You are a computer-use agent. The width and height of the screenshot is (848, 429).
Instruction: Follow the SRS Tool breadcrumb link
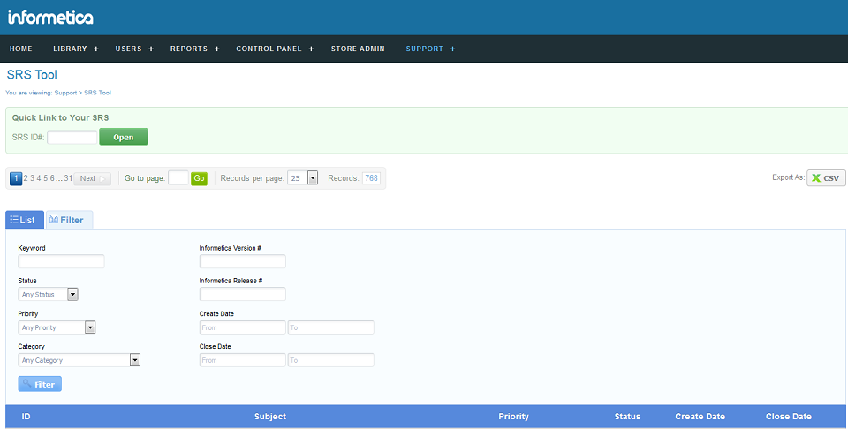pyautogui.click(x=97, y=93)
